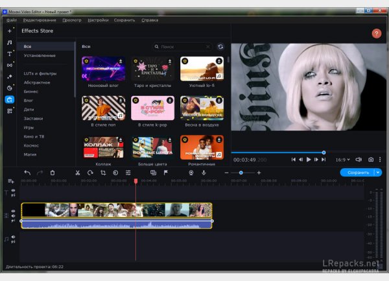The height and width of the screenshot is (281, 389).
Task: Open the Сохранить button dropdown arrow
Action: (x=378, y=173)
